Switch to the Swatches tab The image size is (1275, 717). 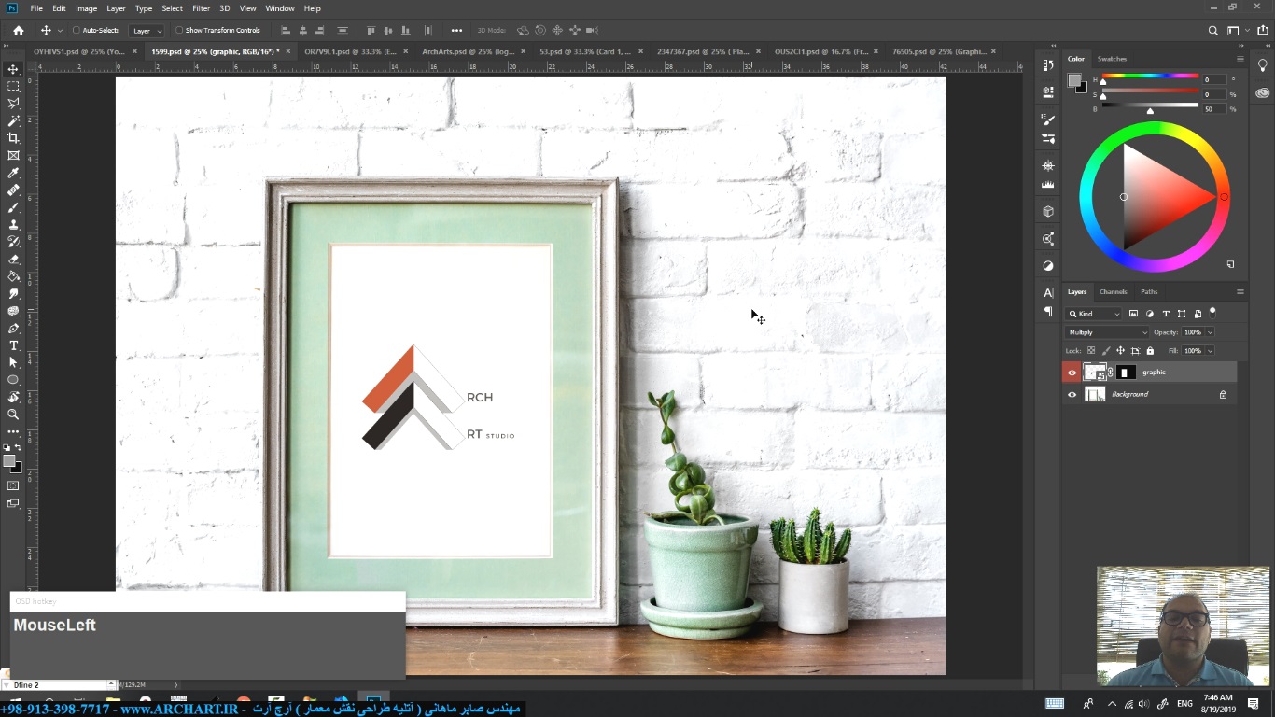tap(1112, 59)
